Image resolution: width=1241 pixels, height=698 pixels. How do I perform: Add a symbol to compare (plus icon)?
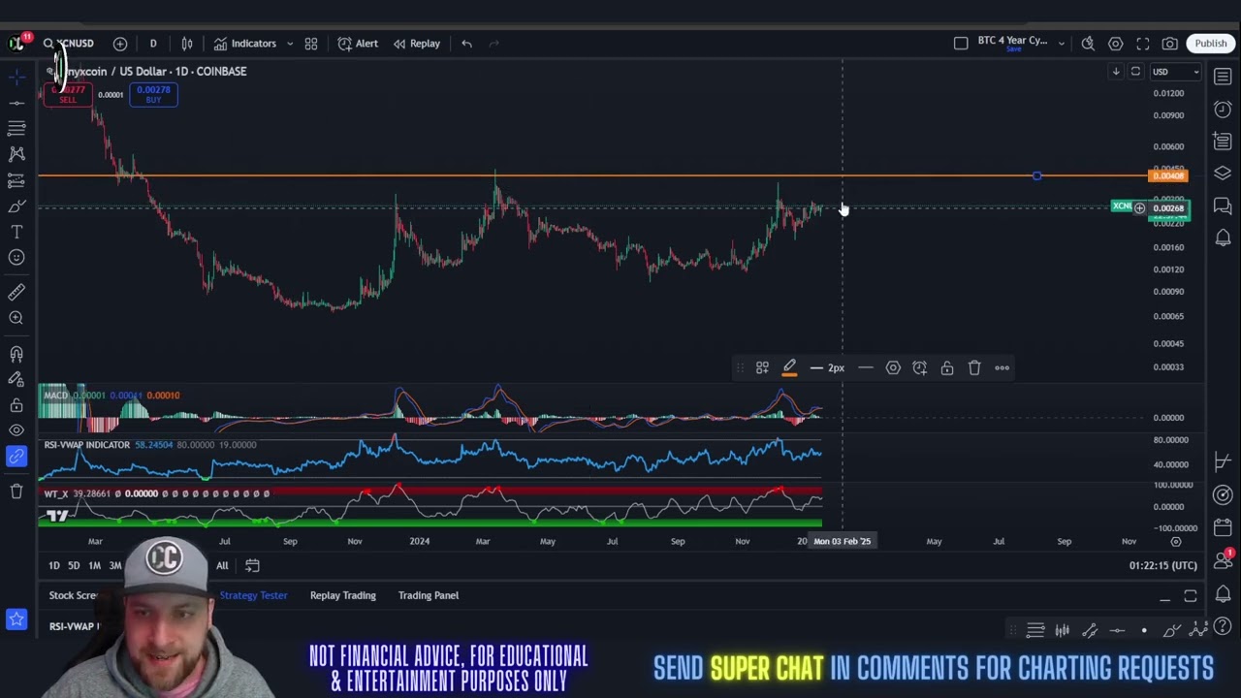(120, 44)
